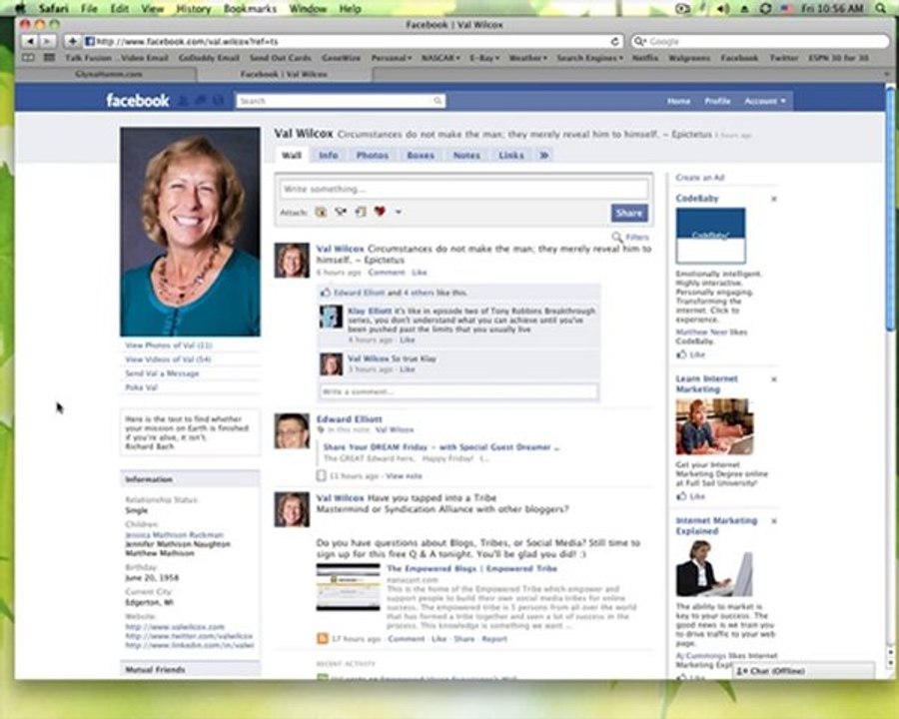Switch to the Info profile tab
This screenshot has width=899, height=719.
click(328, 155)
